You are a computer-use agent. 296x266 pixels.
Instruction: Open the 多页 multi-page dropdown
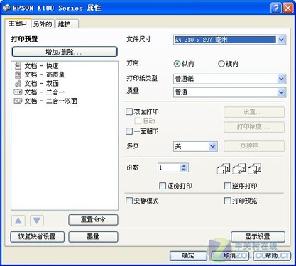pyautogui.click(x=213, y=147)
